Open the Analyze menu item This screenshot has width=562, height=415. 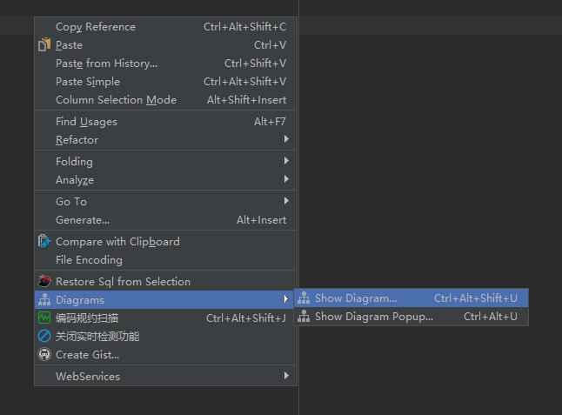[x=165, y=180]
